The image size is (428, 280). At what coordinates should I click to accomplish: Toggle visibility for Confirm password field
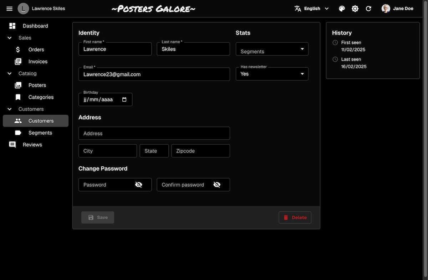217,185
